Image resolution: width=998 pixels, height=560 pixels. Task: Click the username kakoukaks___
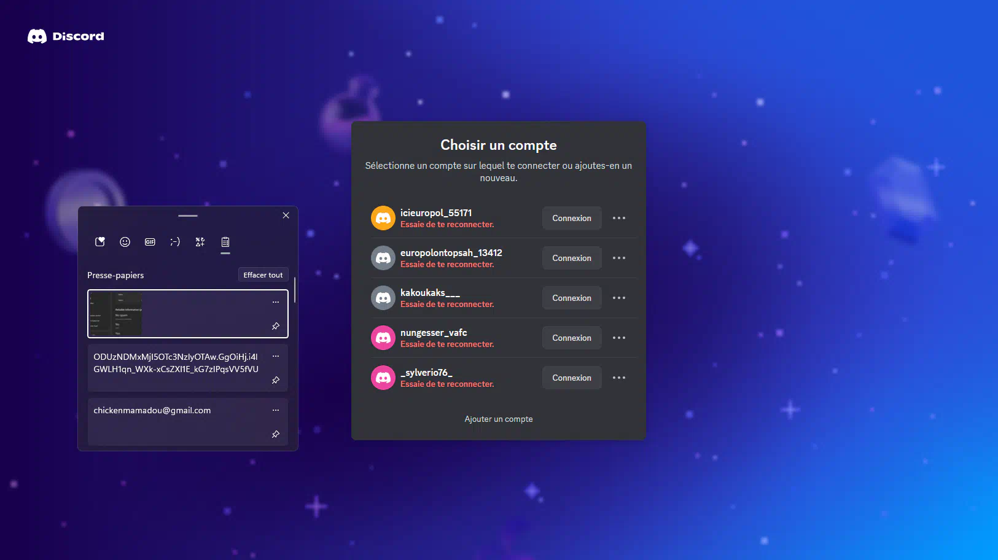(430, 293)
